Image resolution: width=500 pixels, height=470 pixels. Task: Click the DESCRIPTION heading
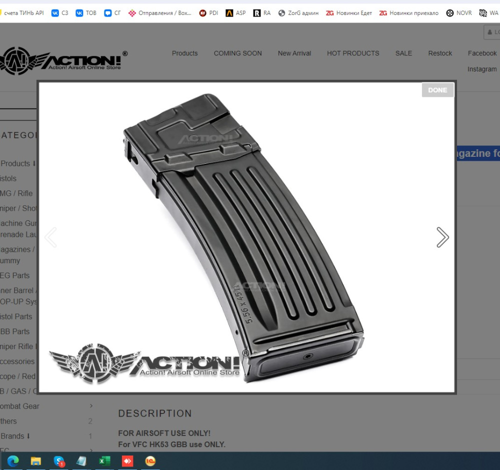point(155,413)
